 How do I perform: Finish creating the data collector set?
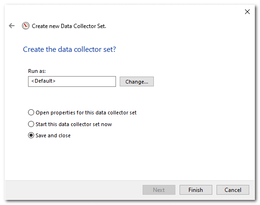[195, 190]
